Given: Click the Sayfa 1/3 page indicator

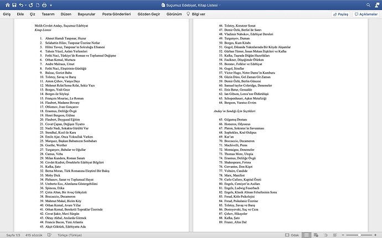Looking at the screenshot, I should (13, 235).
